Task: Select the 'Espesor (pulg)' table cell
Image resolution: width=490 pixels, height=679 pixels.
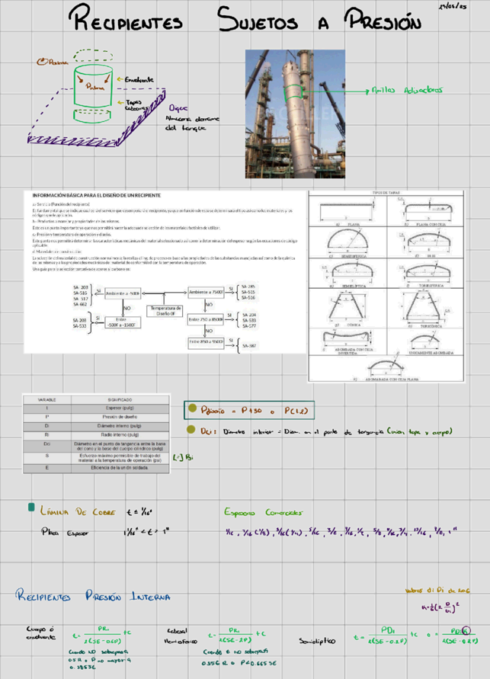Action: coord(120,408)
